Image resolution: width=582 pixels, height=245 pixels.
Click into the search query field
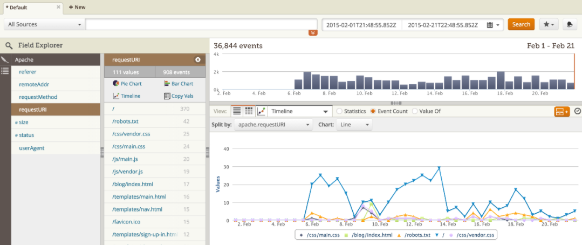click(201, 24)
